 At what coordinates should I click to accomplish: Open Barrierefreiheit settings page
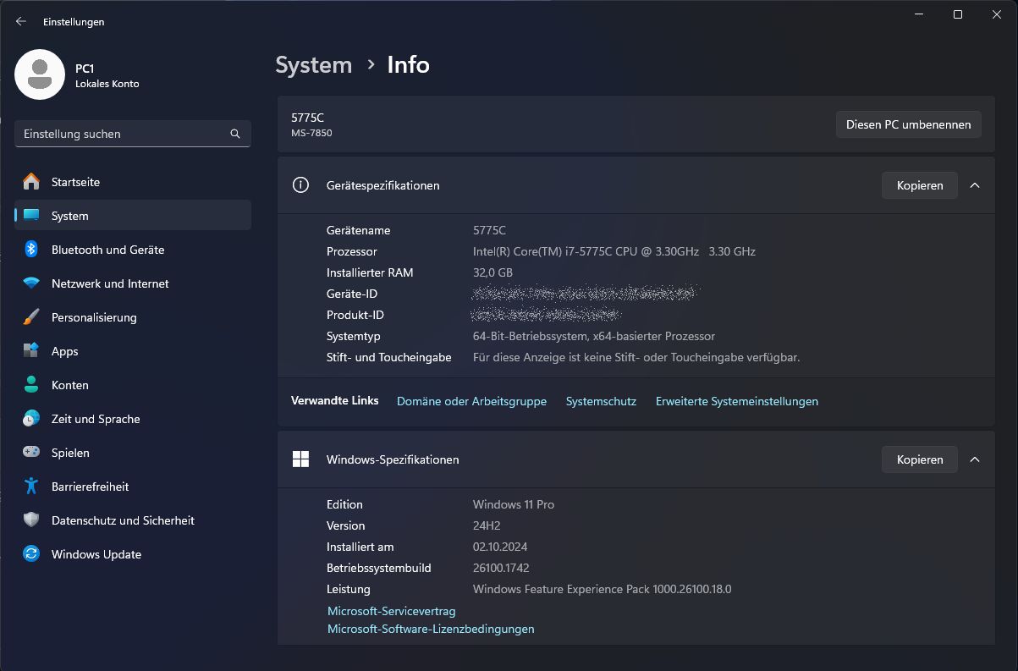click(x=133, y=487)
